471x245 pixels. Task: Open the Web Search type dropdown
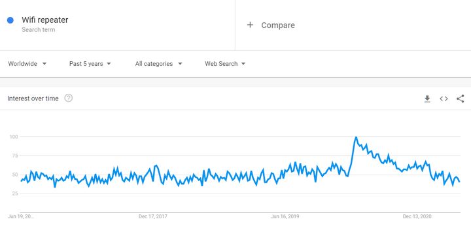[225, 64]
